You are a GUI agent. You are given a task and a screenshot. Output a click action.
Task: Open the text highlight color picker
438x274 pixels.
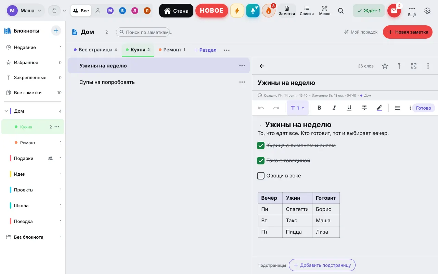pyautogui.click(x=379, y=108)
